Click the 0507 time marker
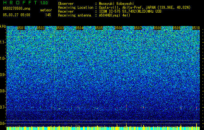Image resolution: width=204 pixels, height=130 pixels. coord(138,28)
